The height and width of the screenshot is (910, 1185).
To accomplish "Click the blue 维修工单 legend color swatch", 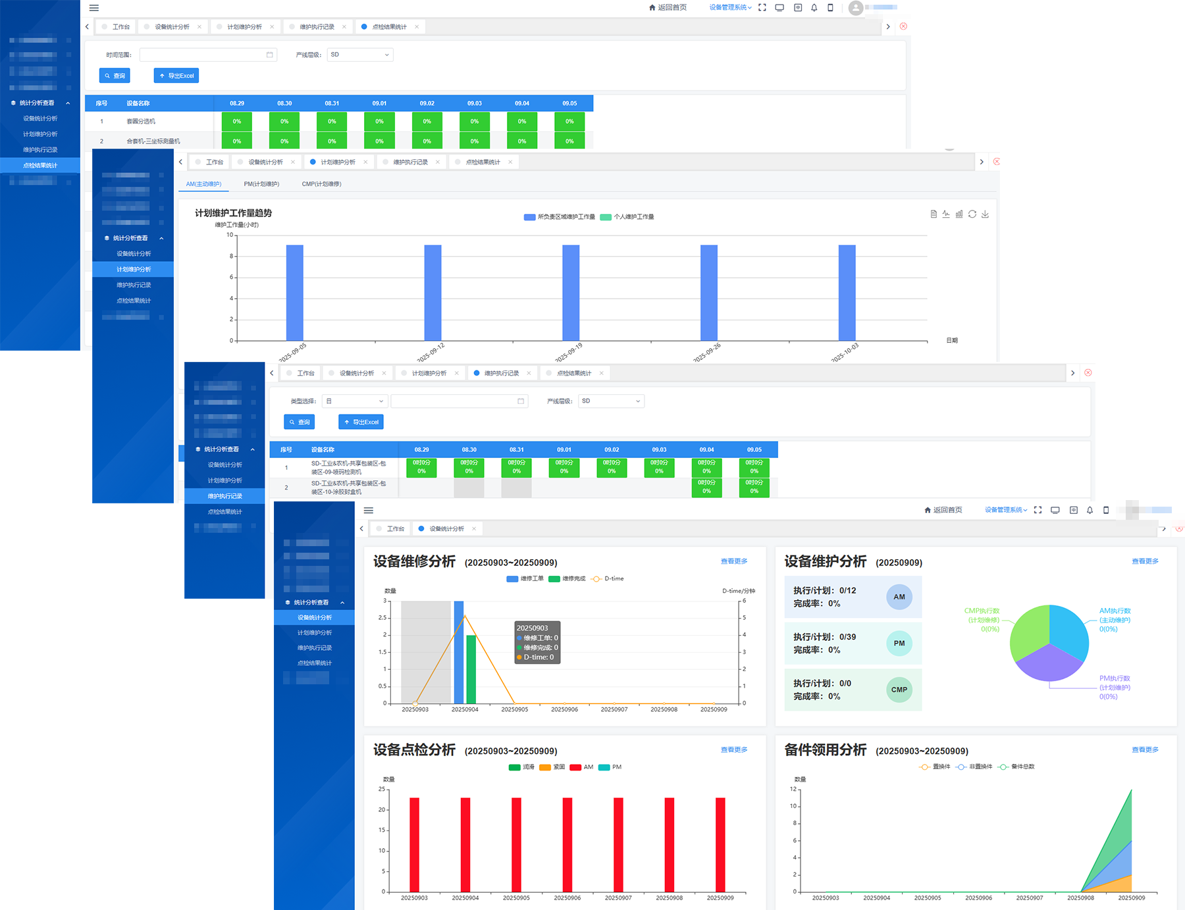I will point(512,579).
